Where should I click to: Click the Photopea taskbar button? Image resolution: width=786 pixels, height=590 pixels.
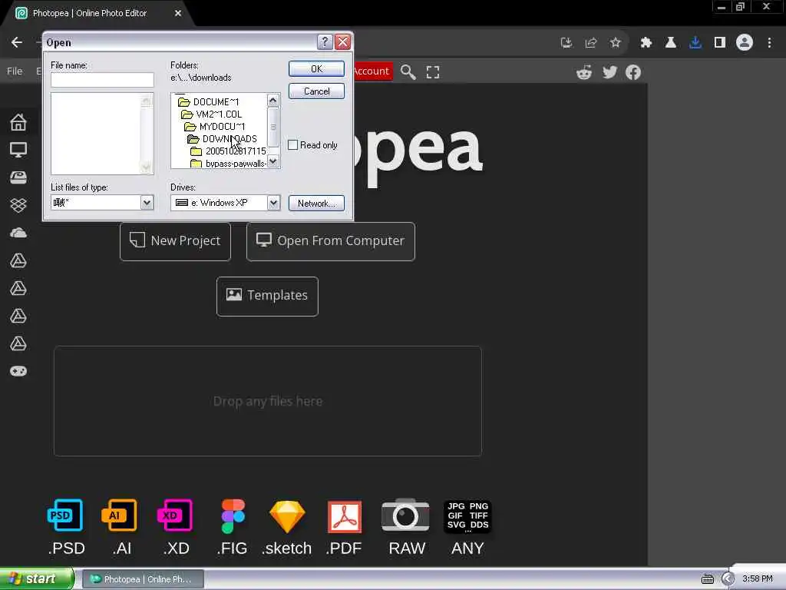(142, 579)
